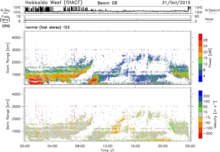Click the 1000 tick on velocity panel axis
This screenshot has height=152, width=220.
click(16, 131)
